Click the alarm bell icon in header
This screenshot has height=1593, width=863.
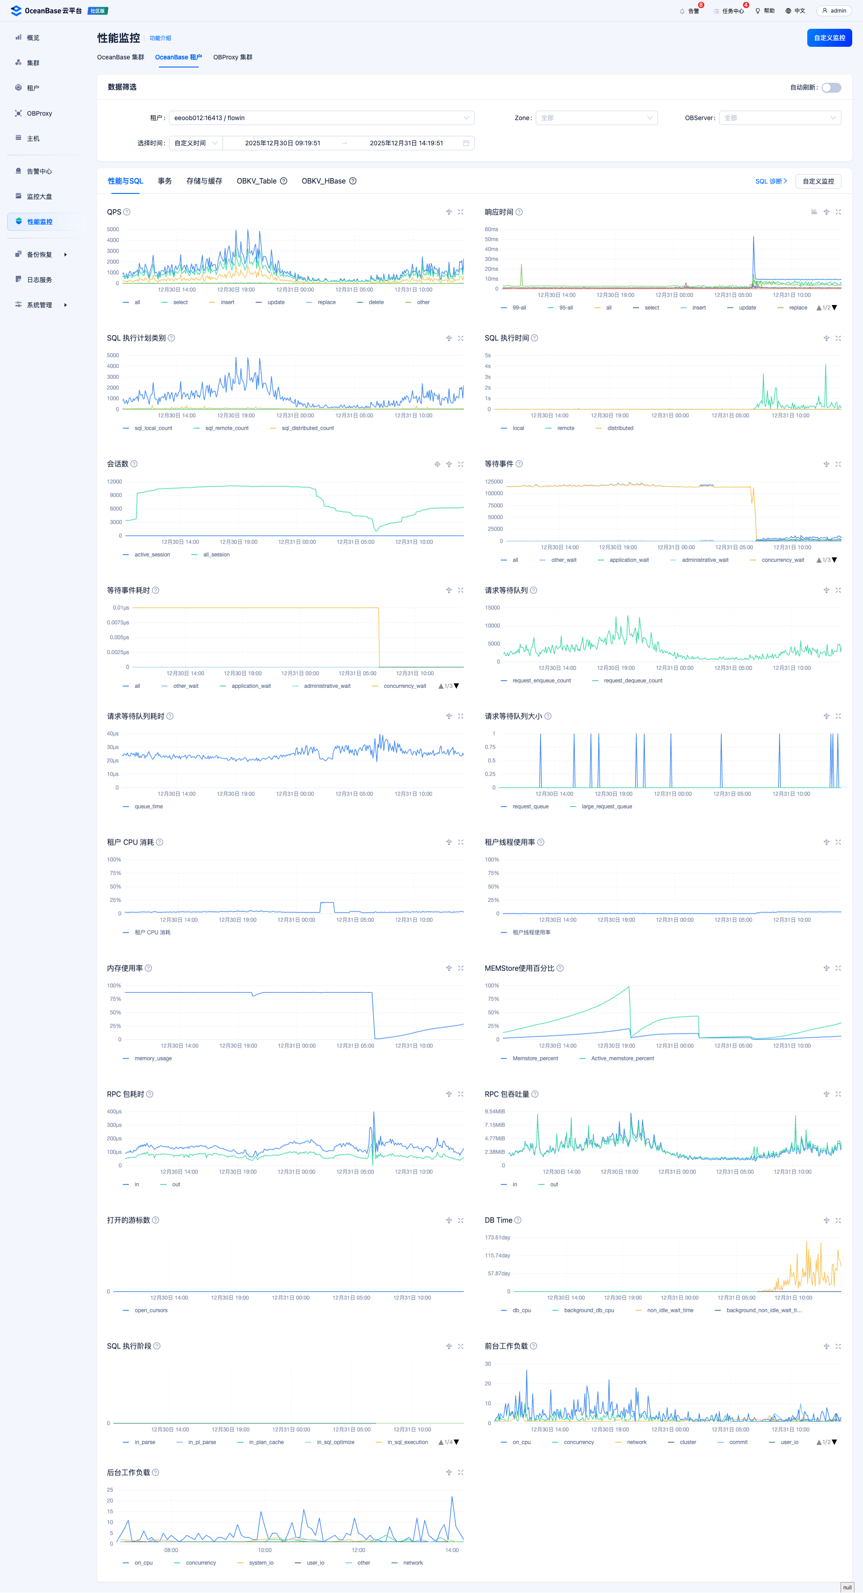[x=682, y=11]
